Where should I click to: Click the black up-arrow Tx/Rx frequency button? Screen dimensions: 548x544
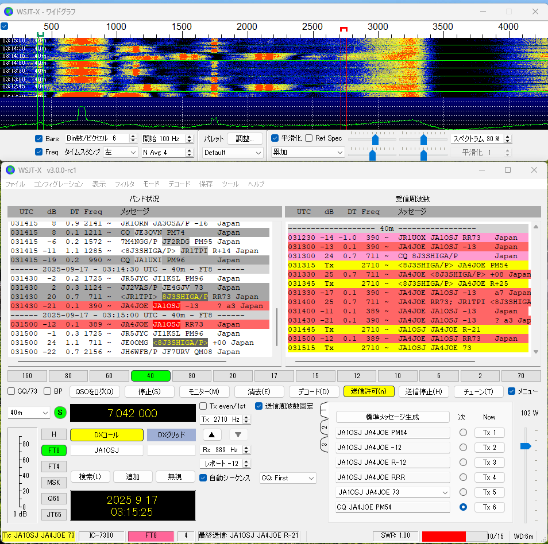click(x=211, y=434)
